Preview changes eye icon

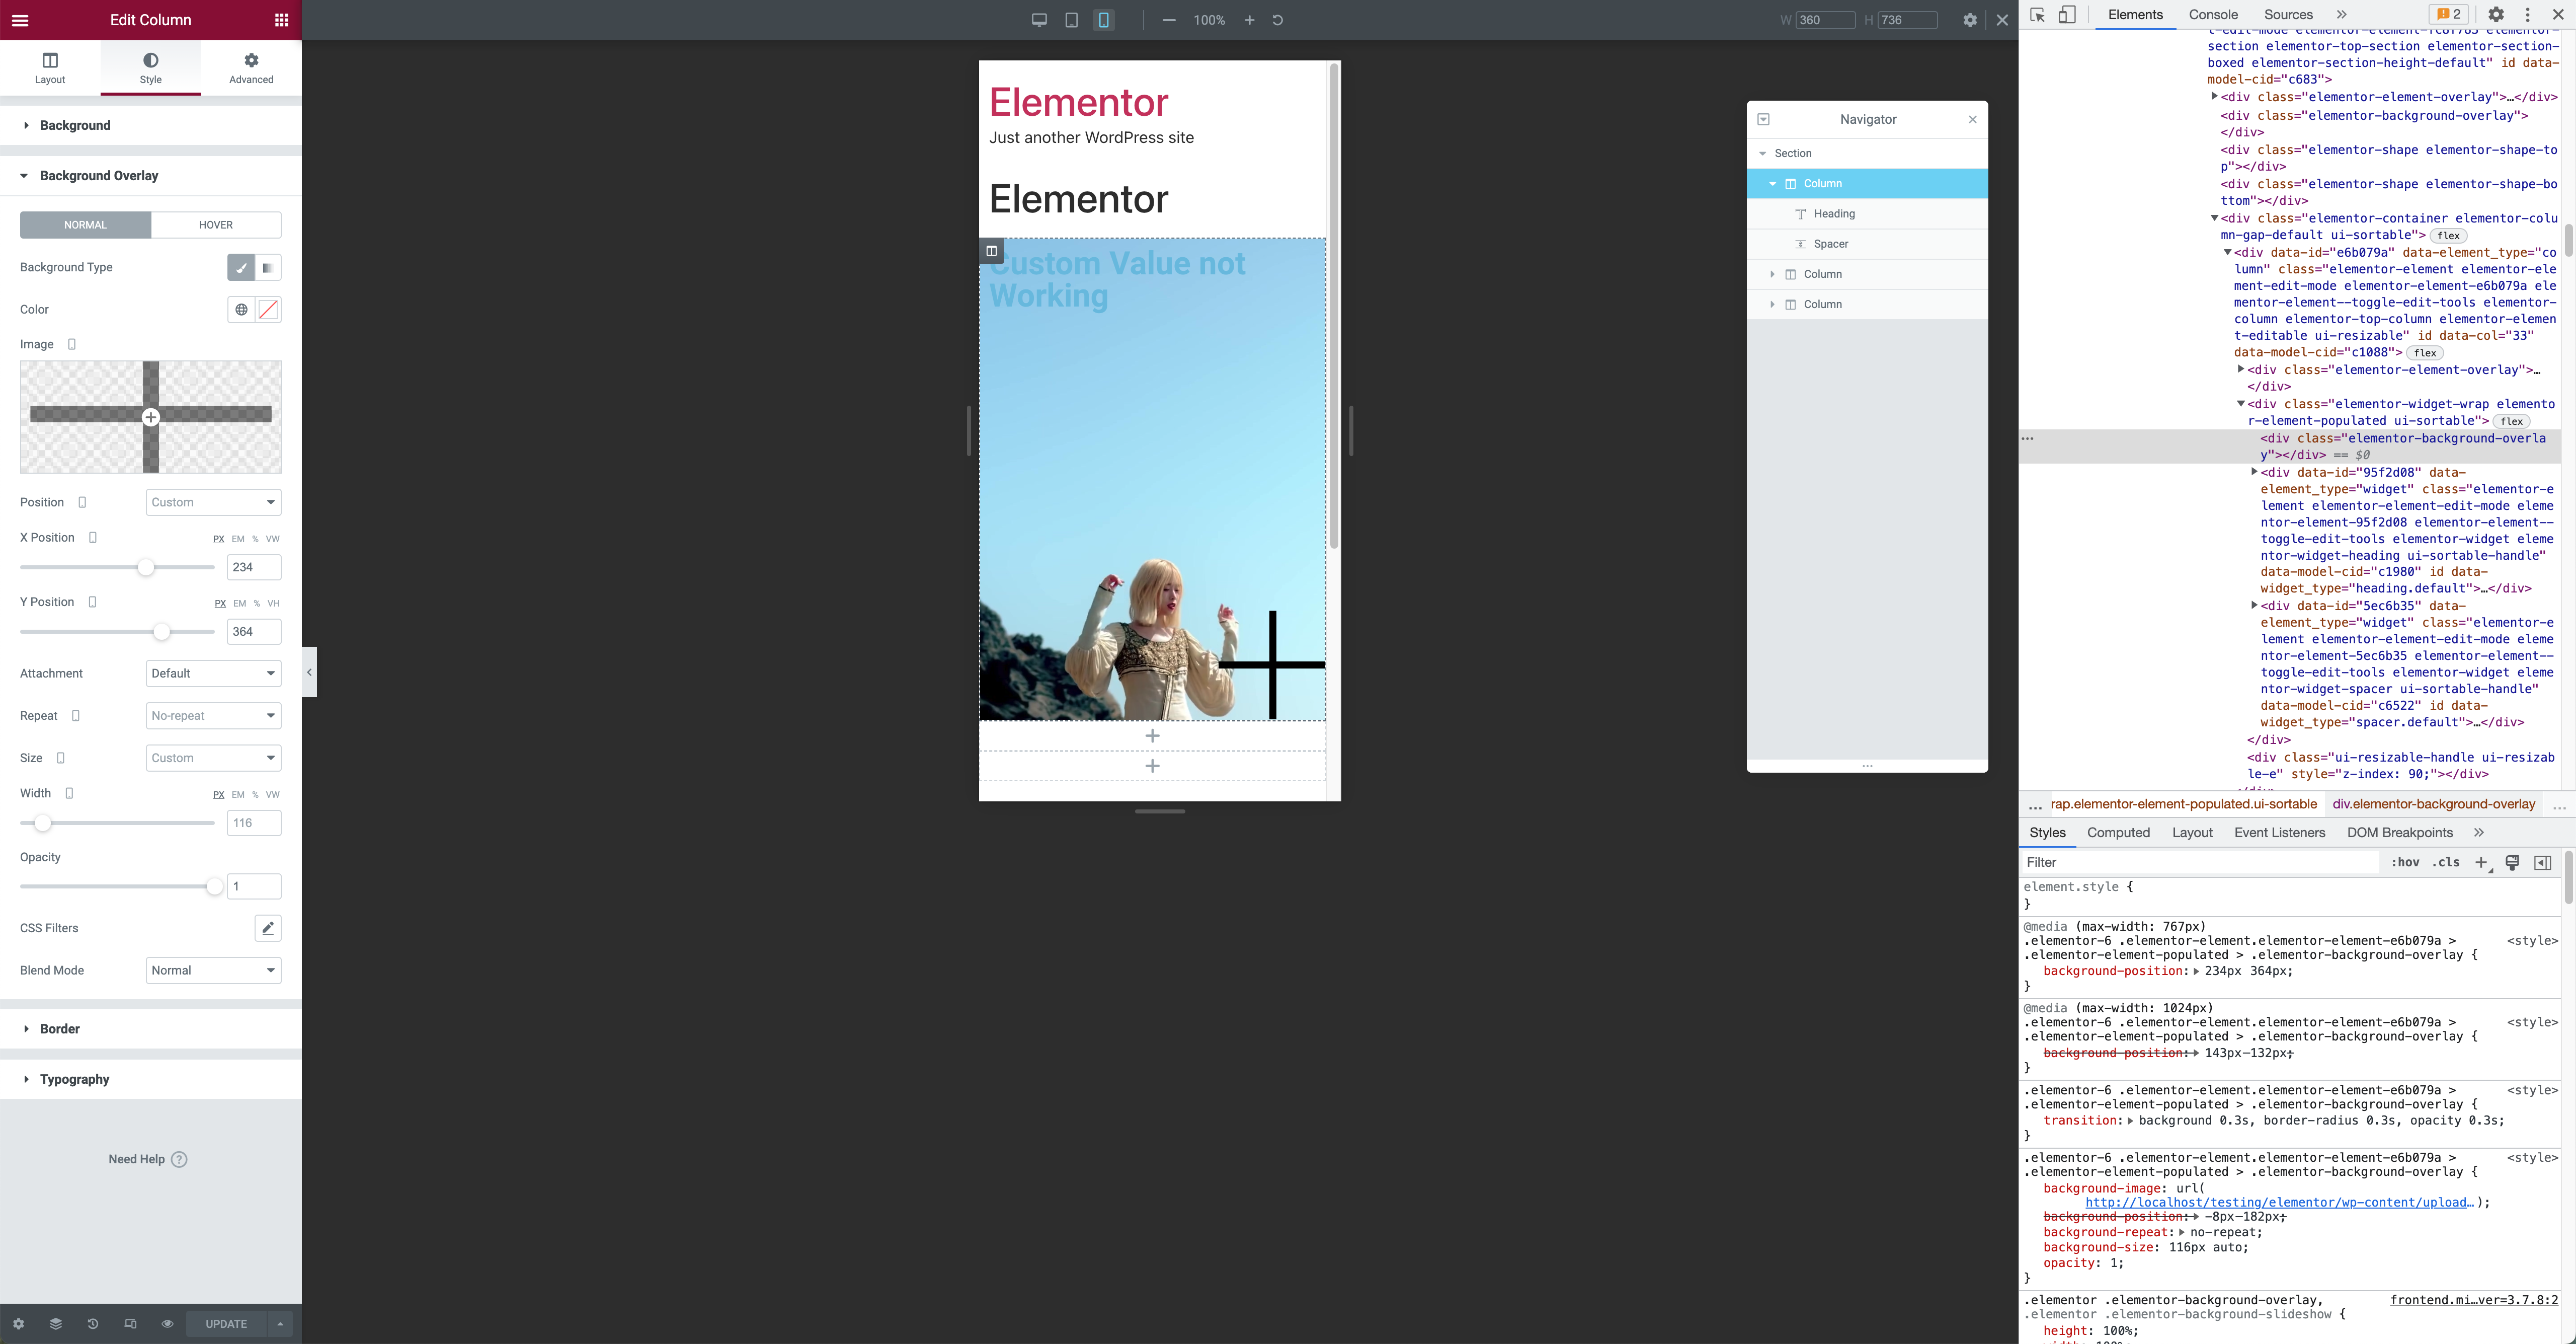click(x=167, y=1324)
